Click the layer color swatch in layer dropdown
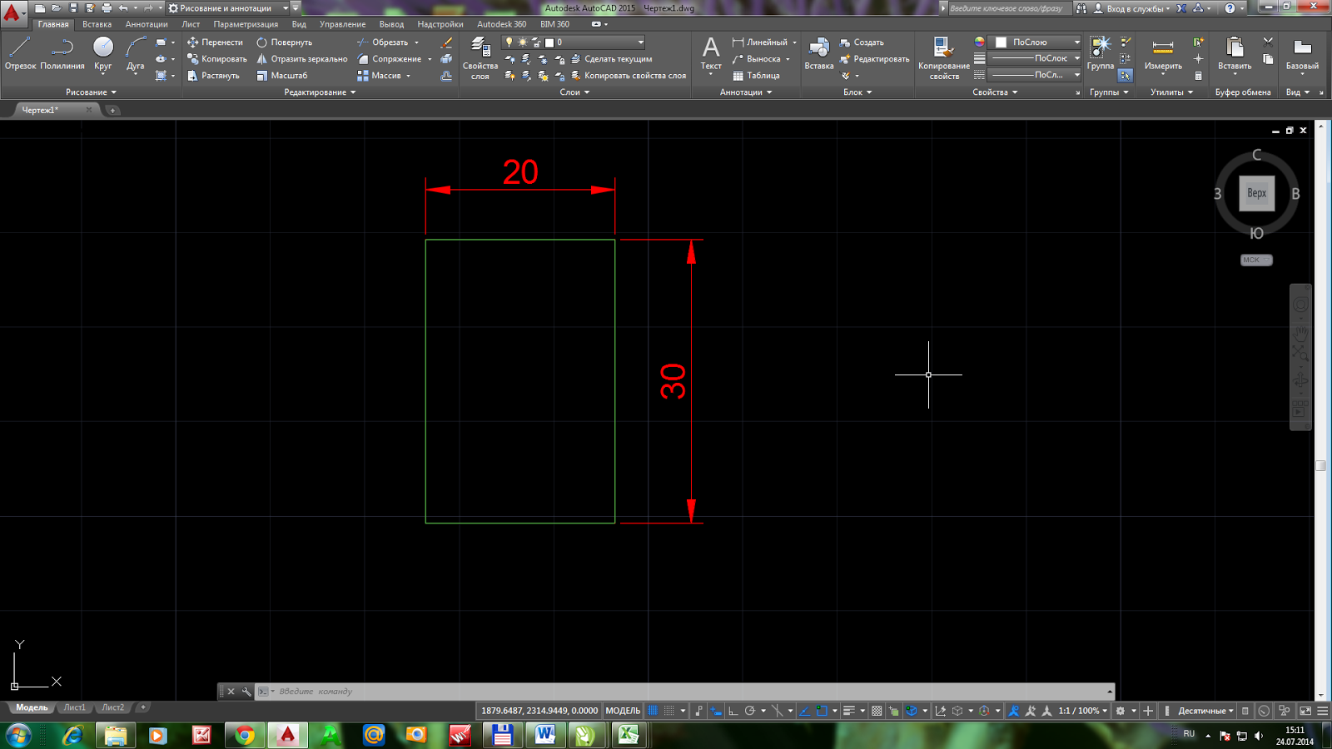The image size is (1332, 749). (x=549, y=42)
